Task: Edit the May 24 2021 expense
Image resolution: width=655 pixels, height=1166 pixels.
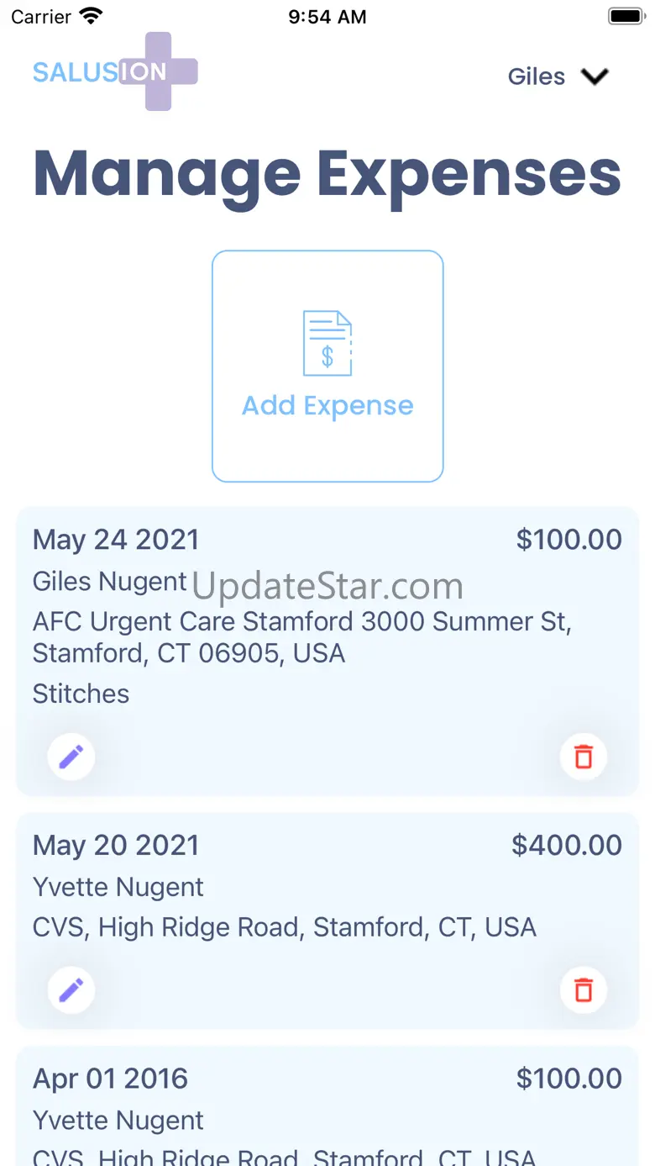Action: (x=71, y=757)
